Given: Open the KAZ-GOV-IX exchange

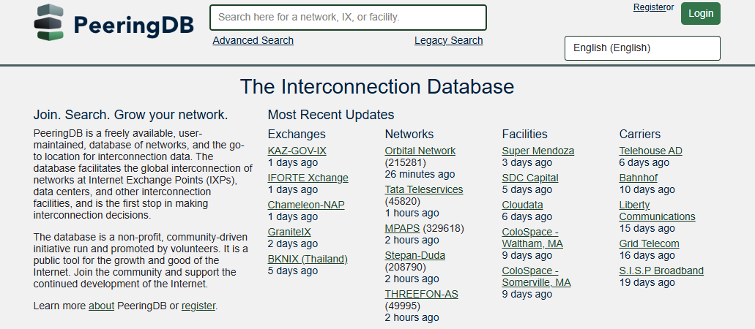Looking at the screenshot, I should click(x=297, y=151).
